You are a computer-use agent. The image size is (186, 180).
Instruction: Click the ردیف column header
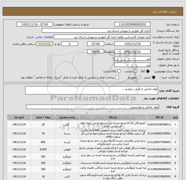pos(175,117)
